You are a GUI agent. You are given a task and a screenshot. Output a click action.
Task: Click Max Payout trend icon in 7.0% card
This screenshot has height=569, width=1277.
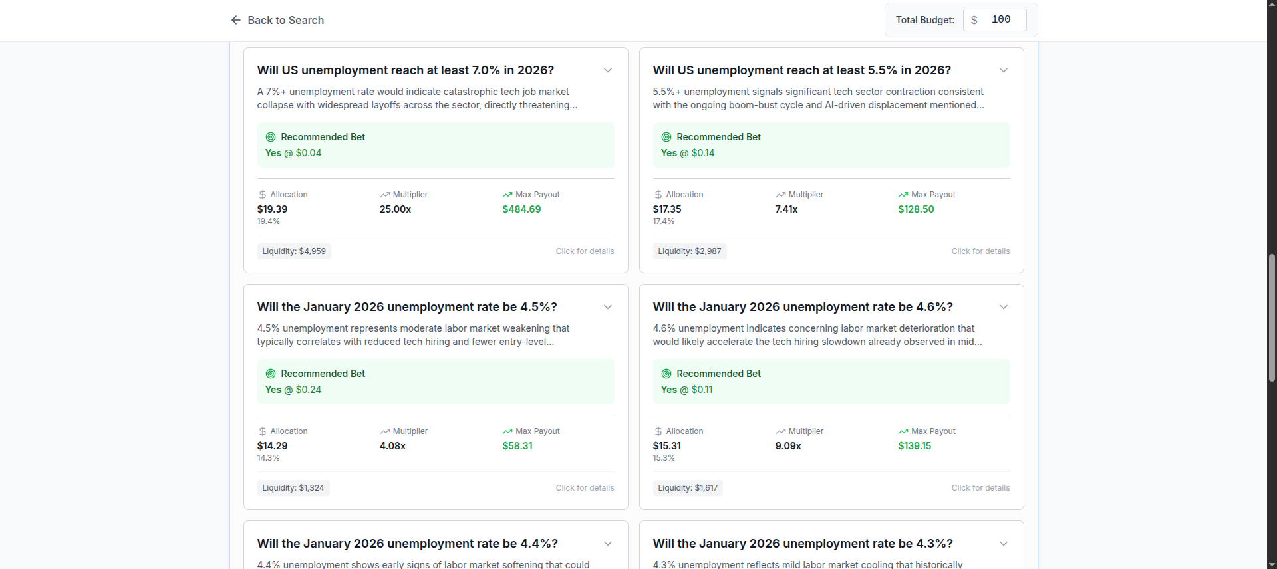(x=507, y=195)
